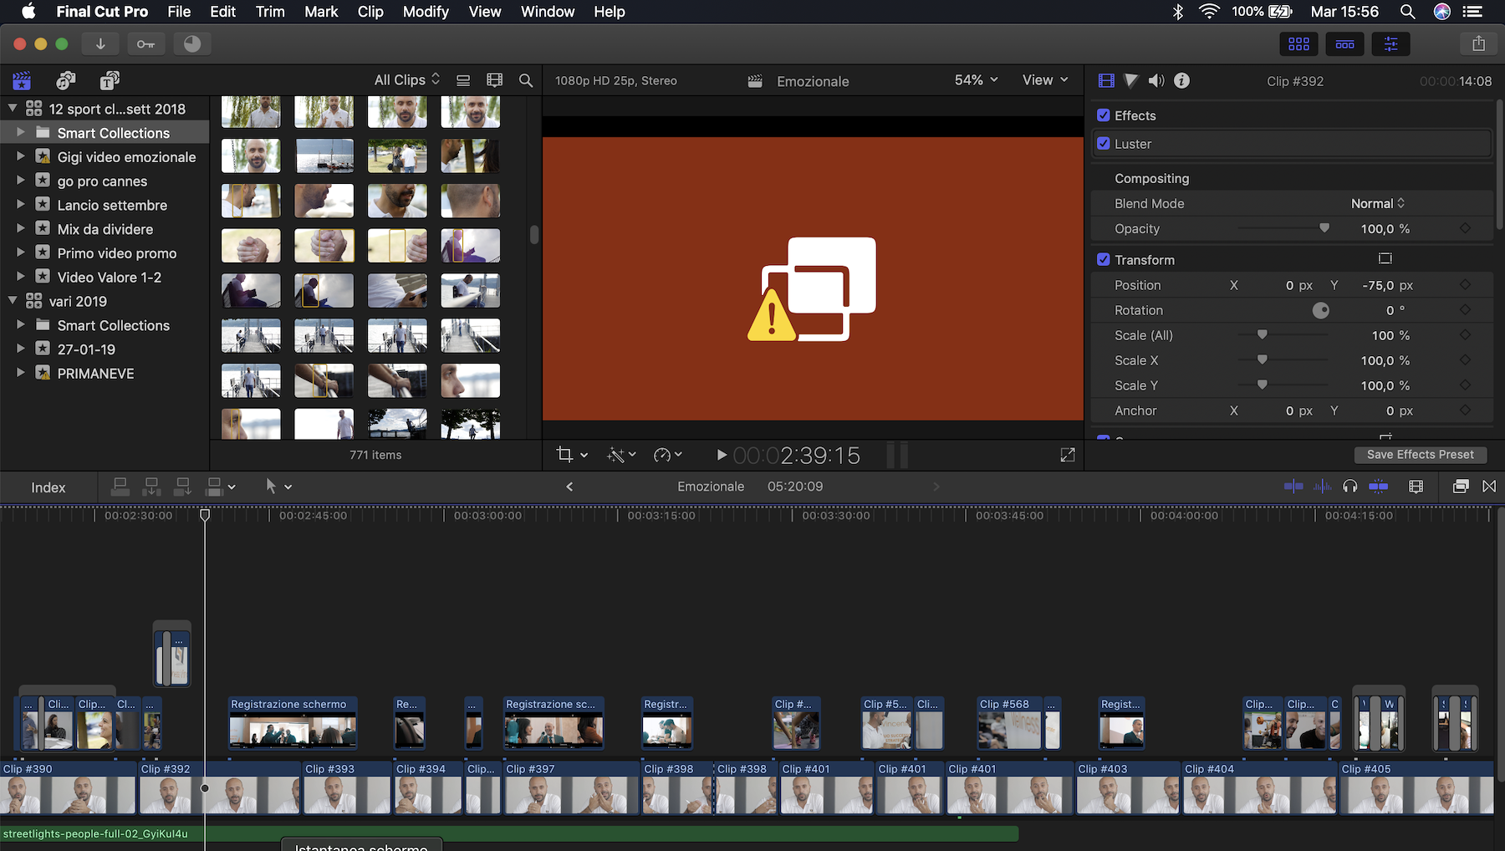Collapse the 12 sport library triangle
This screenshot has height=851, width=1505.
click(x=13, y=109)
